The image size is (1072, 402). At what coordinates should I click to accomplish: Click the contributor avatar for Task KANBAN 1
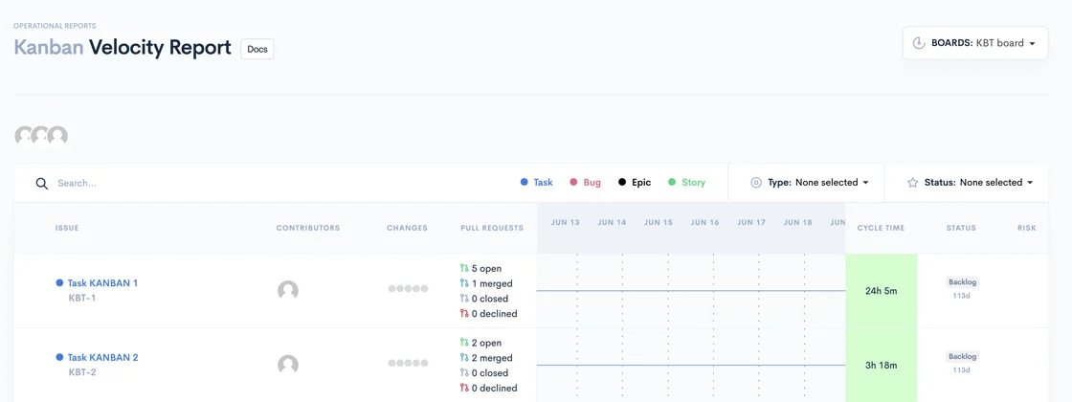tap(288, 291)
